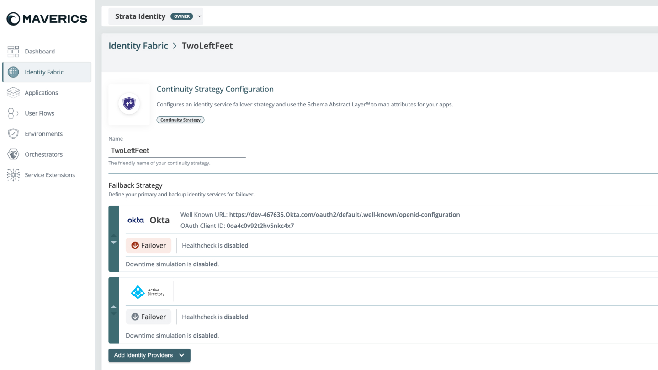This screenshot has height=370, width=658.
Task: Move Active Directory provider up with arrow
Action: [x=114, y=307]
